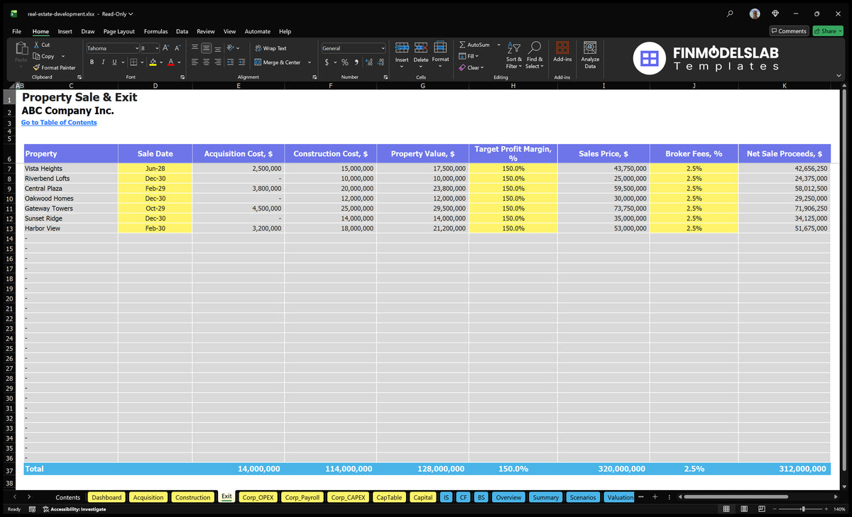Open the Data ribbon tab
The image size is (852, 517).
[x=182, y=31]
